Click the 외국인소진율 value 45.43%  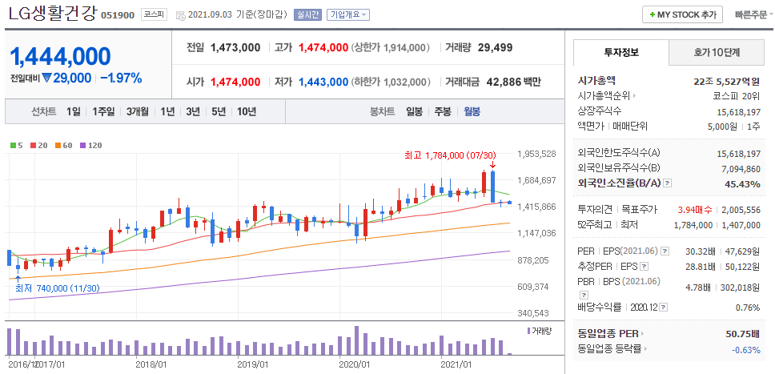pyautogui.click(x=743, y=183)
